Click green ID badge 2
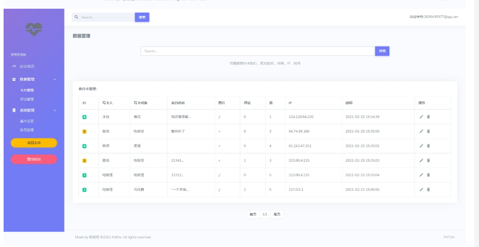The width and height of the screenshot is (479, 247). (85, 175)
